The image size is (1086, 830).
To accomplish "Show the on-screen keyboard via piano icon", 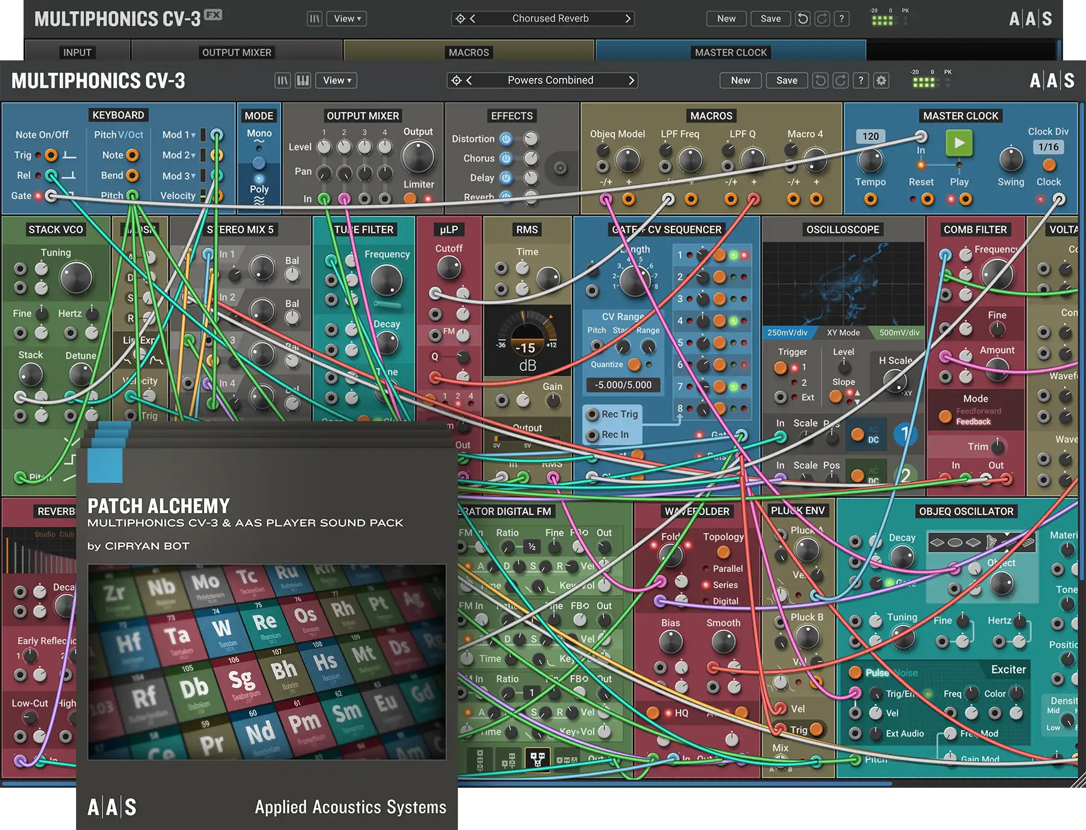I will coord(303,80).
